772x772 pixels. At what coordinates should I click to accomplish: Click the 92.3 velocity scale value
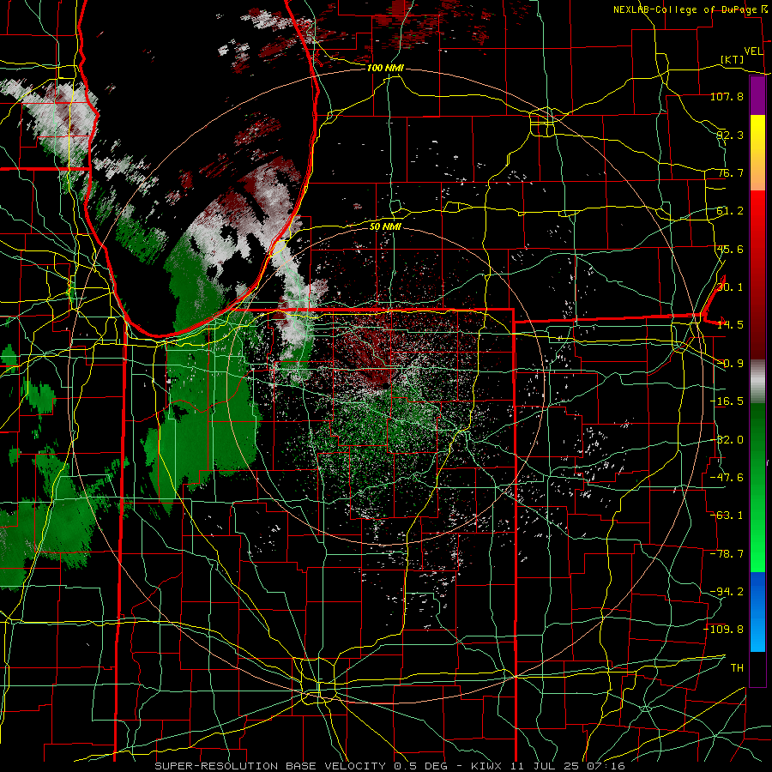click(x=730, y=135)
